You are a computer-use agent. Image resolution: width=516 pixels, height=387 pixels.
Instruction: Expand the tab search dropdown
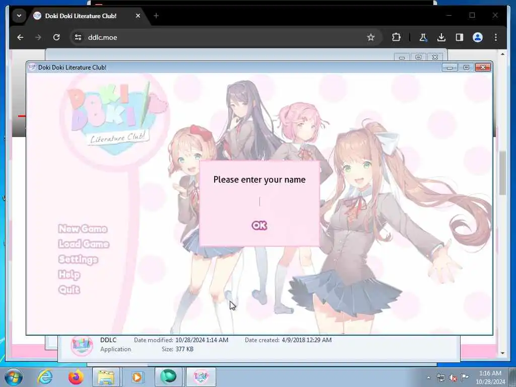pos(19,16)
